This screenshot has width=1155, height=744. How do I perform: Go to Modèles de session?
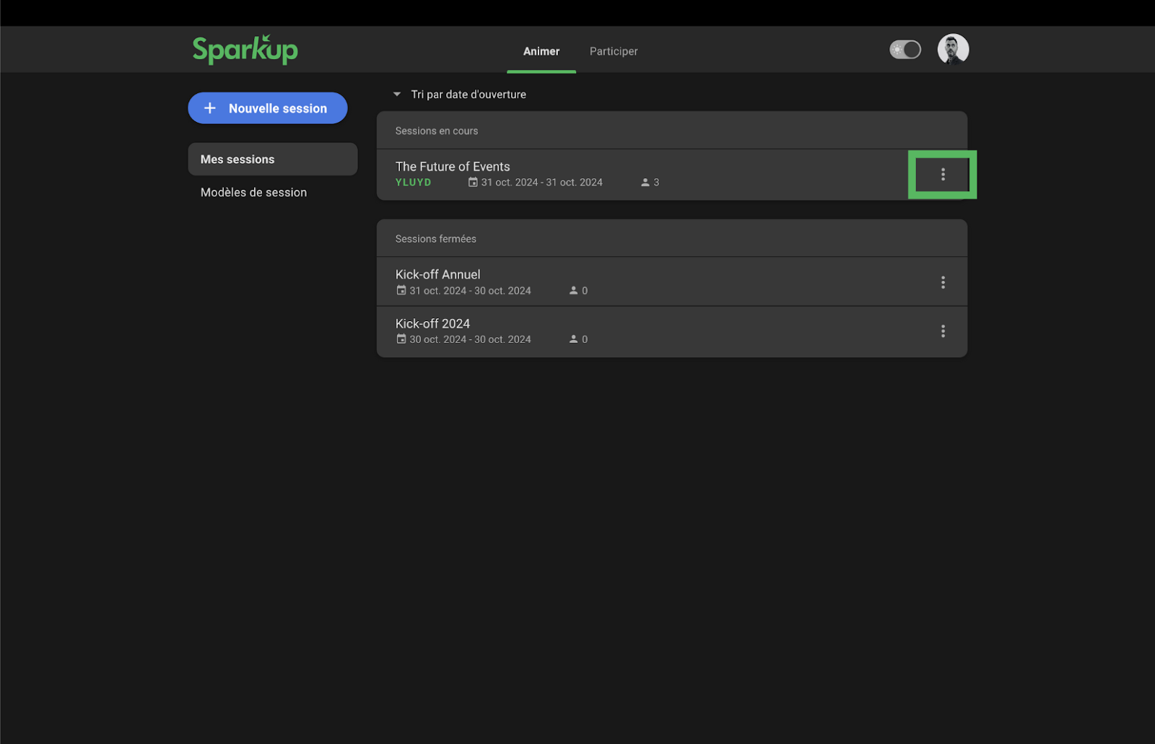point(253,193)
